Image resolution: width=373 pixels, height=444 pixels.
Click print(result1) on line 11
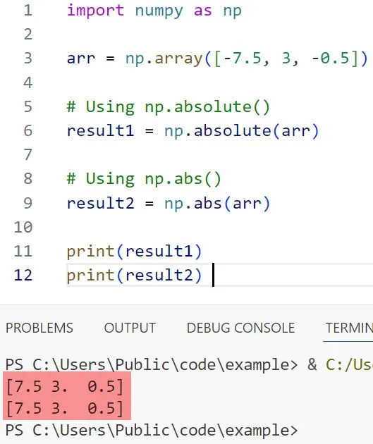click(x=134, y=252)
